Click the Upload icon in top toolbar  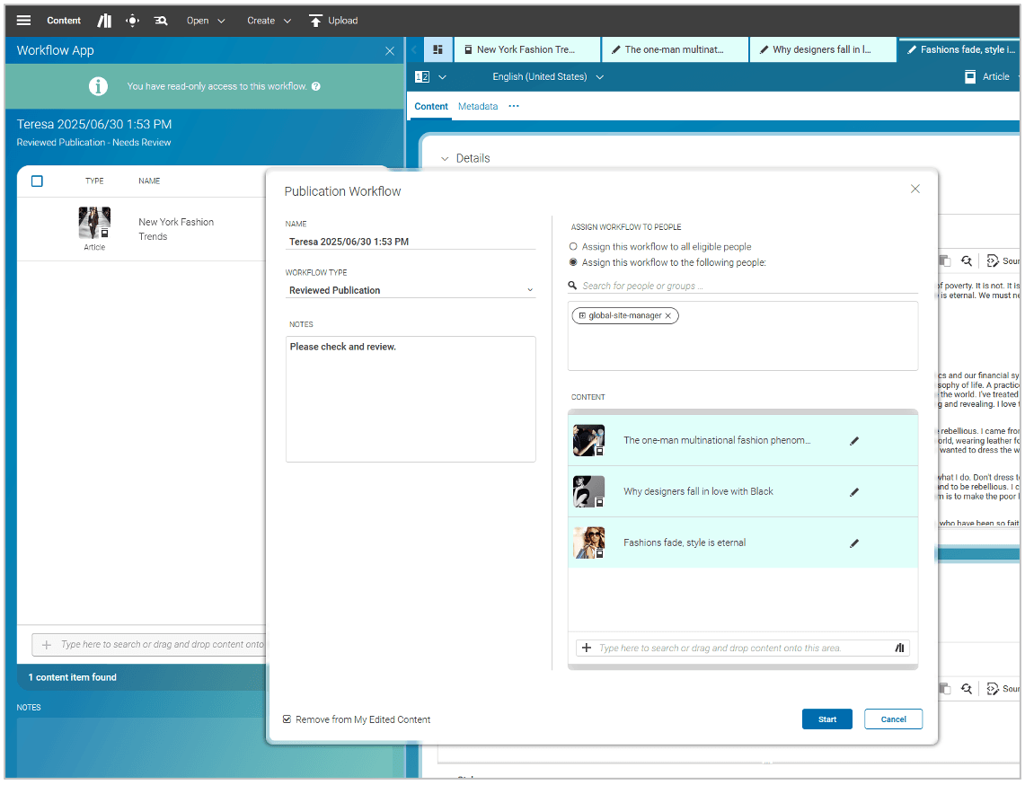point(315,21)
